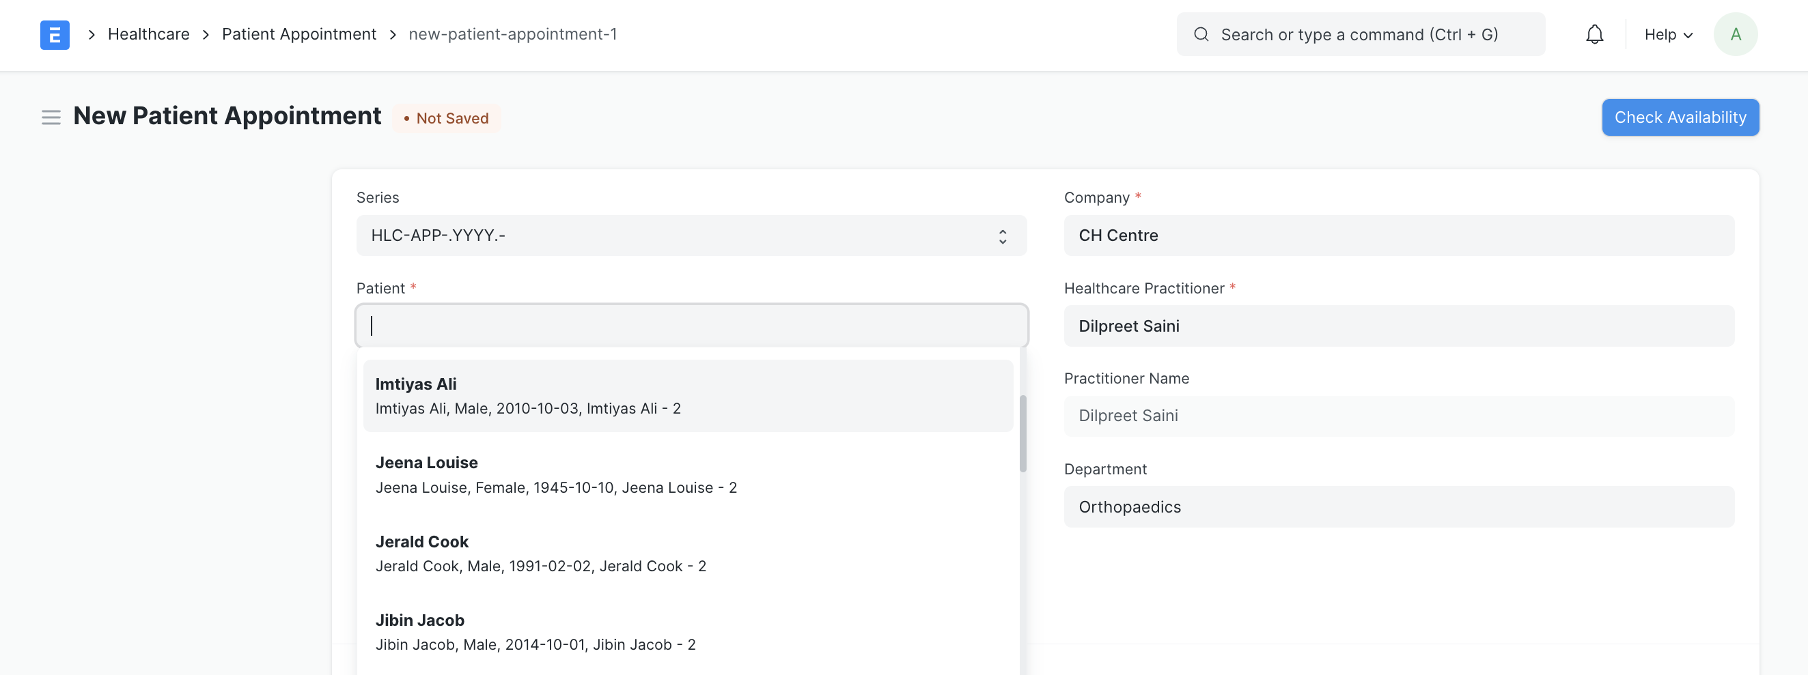Select Jeena Louise from patient suggestions
This screenshot has height=675, width=1808.
(x=688, y=474)
